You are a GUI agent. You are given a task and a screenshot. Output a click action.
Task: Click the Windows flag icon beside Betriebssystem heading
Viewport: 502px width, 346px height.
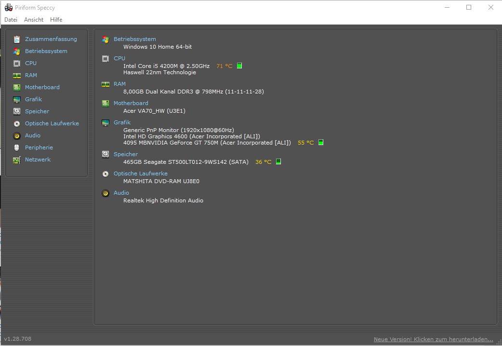106,40
